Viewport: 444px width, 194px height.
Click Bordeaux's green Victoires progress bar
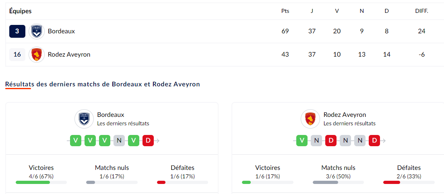point(33,182)
